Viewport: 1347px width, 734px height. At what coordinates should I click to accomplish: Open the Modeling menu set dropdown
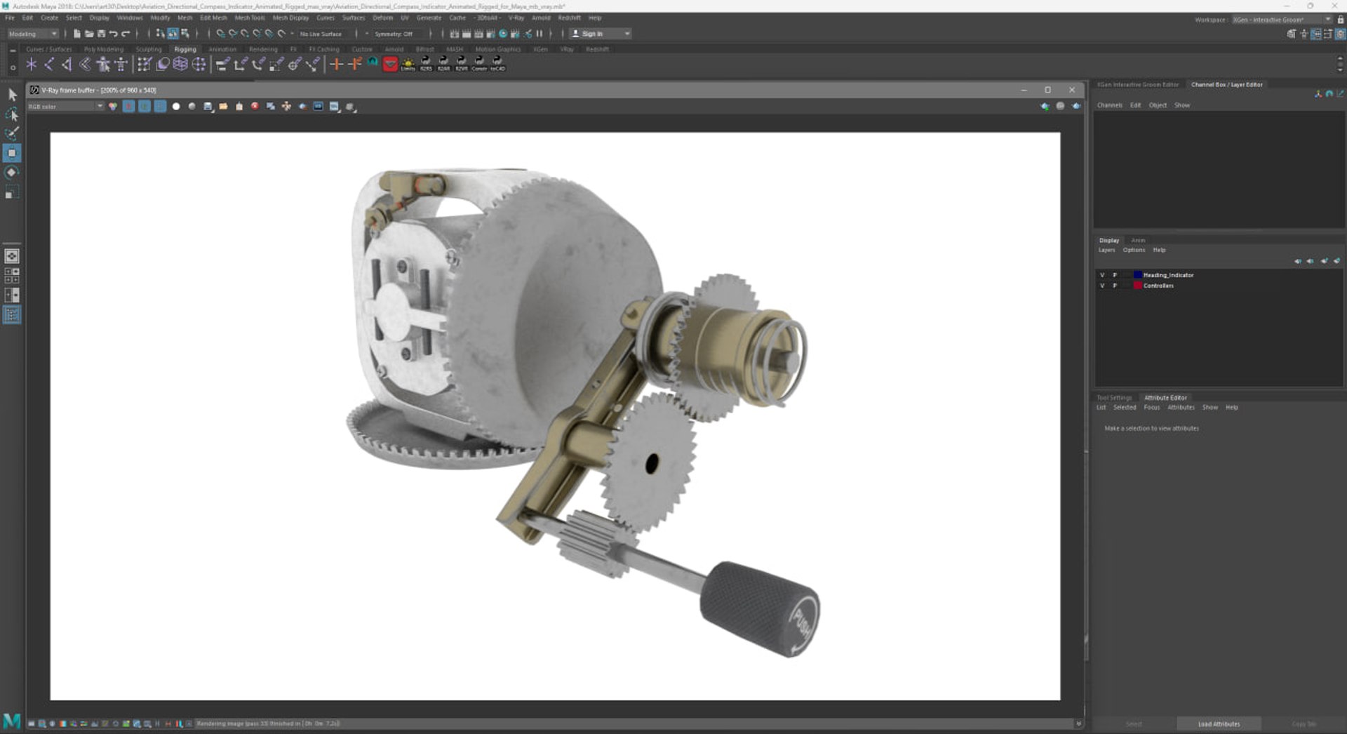[32, 34]
